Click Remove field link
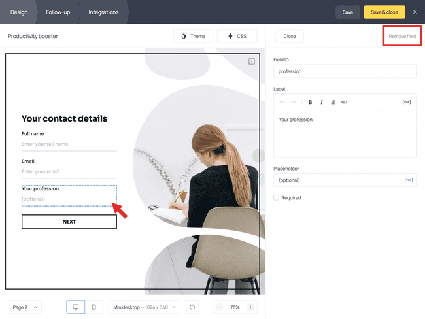Viewport: 425px width, 319px height. (402, 36)
